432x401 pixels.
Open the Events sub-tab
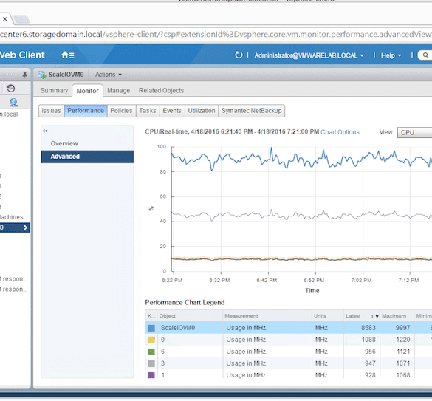click(x=172, y=111)
